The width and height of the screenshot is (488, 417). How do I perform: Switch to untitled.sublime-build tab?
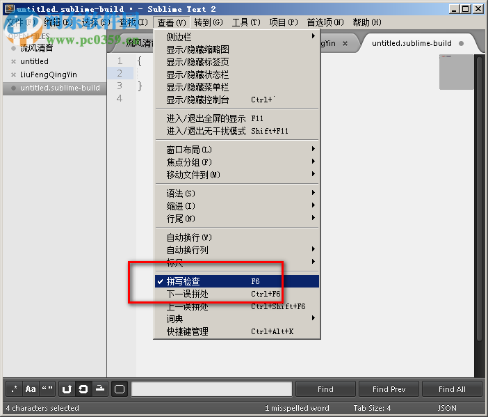[x=412, y=43]
